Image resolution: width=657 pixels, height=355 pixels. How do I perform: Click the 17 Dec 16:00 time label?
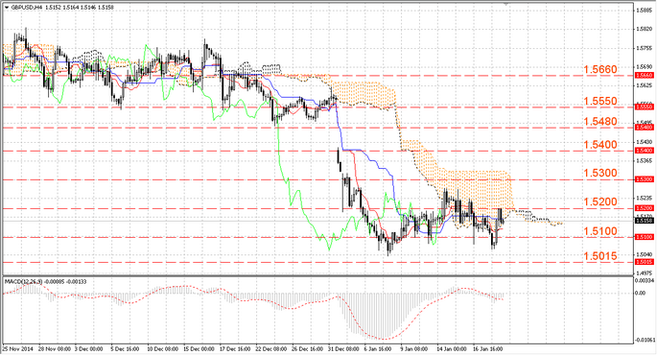point(234,348)
